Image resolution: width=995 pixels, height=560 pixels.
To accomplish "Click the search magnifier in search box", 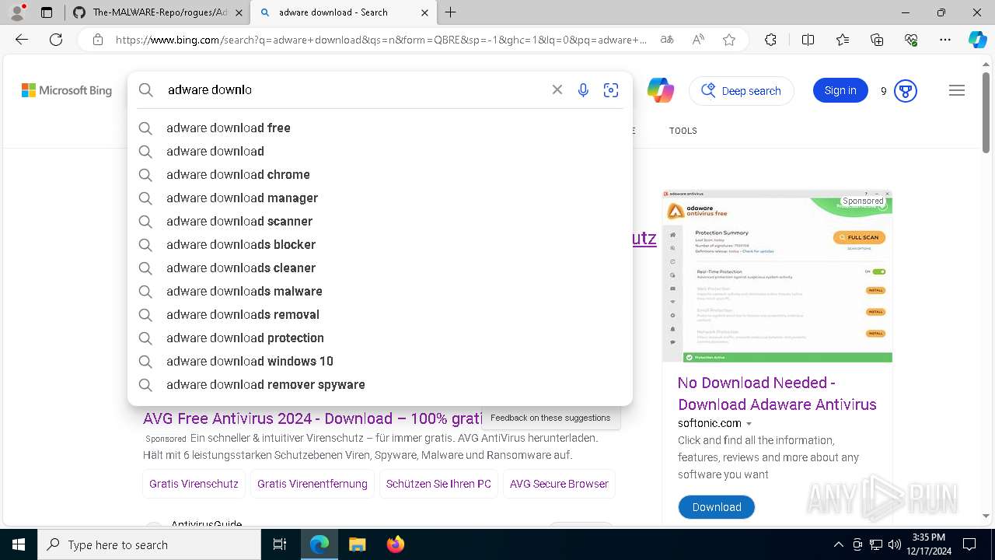I will coord(146,90).
